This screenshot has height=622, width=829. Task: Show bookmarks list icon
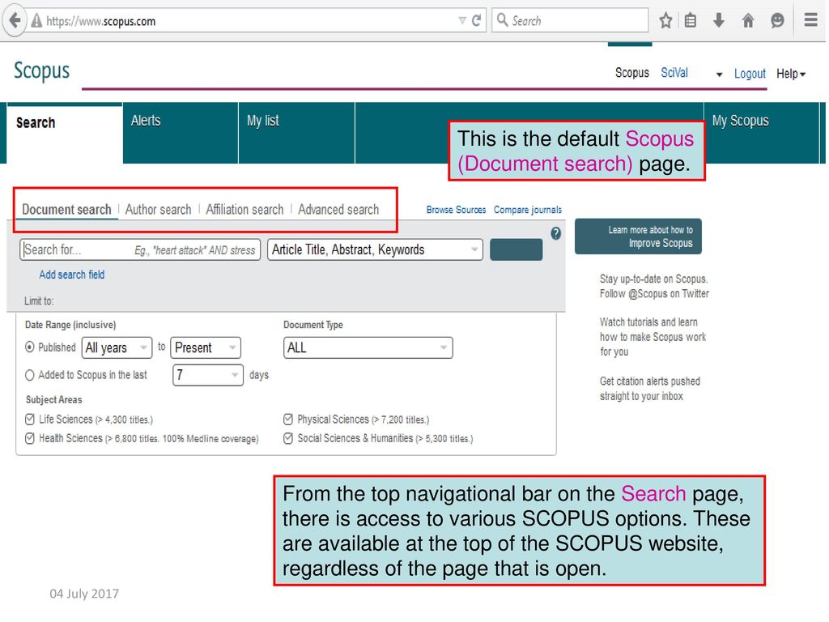point(691,20)
